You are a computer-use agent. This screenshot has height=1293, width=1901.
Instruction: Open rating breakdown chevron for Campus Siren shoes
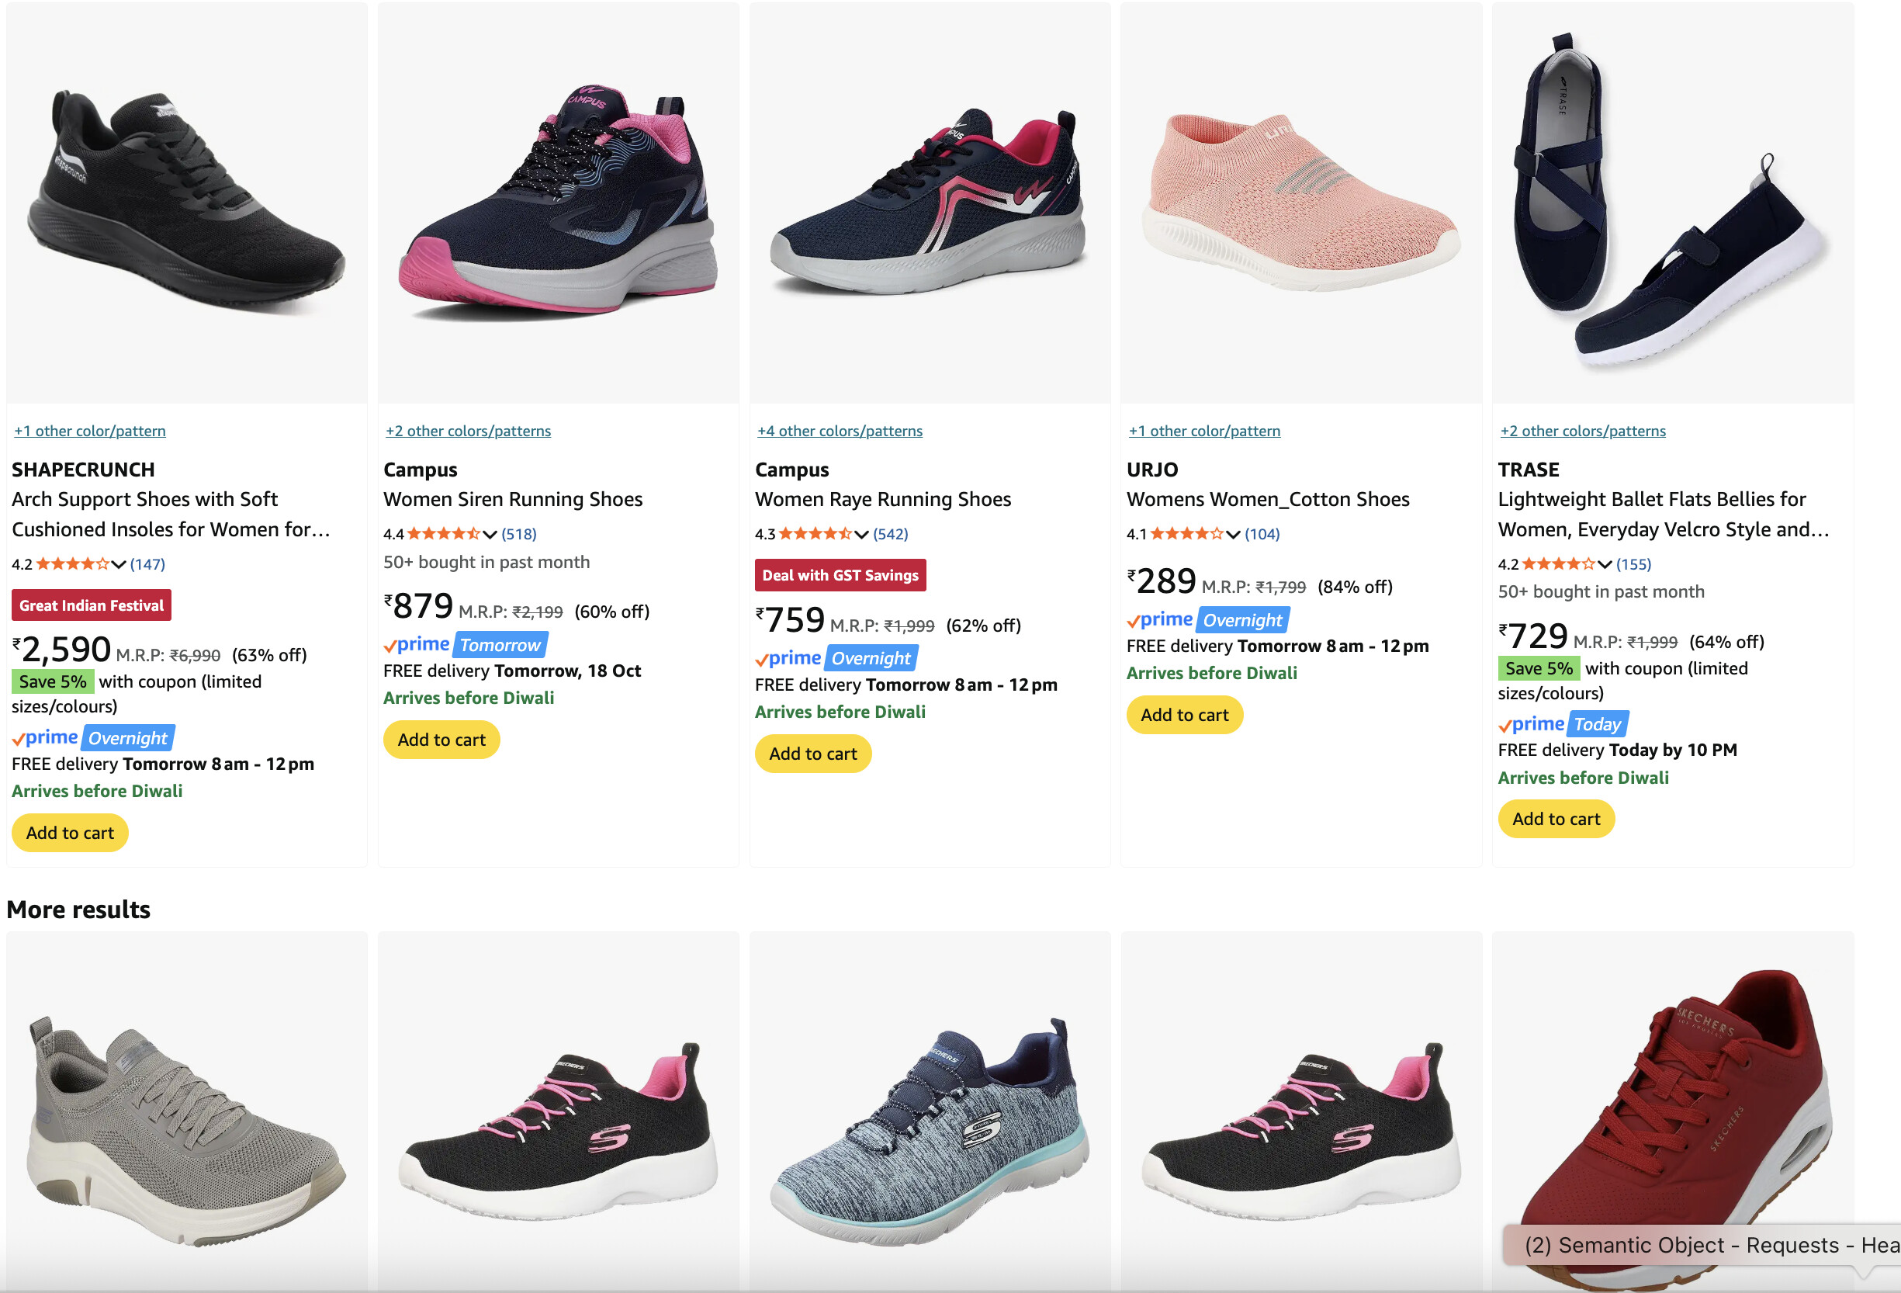490,535
